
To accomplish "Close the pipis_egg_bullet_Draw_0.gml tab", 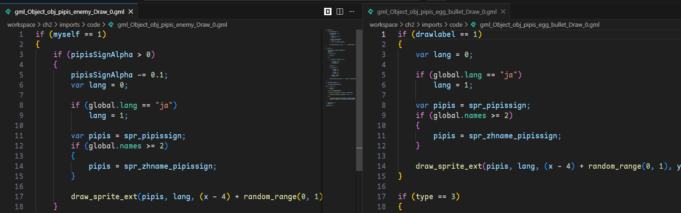I will [x=503, y=12].
